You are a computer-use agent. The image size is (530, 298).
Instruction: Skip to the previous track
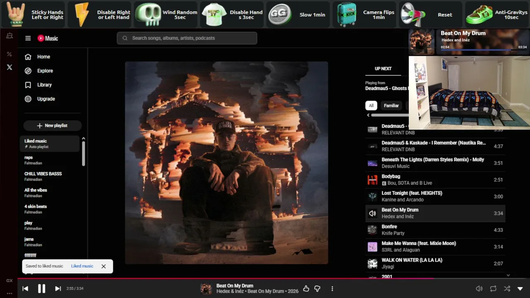point(25,288)
